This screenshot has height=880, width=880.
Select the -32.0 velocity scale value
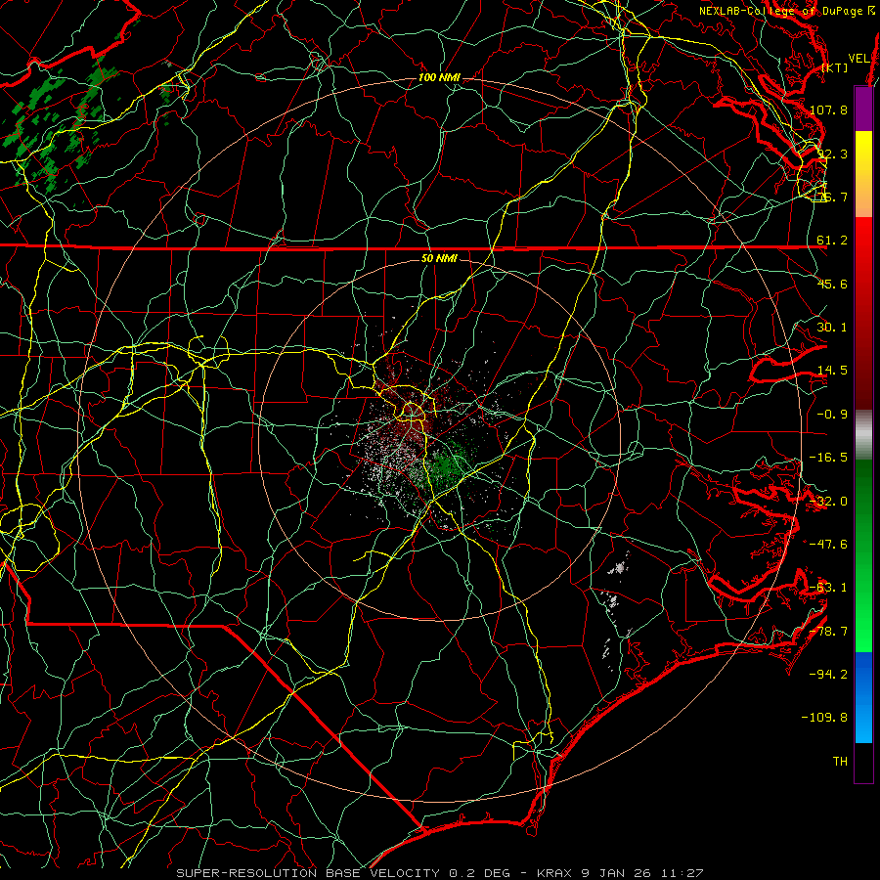point(828,502)
